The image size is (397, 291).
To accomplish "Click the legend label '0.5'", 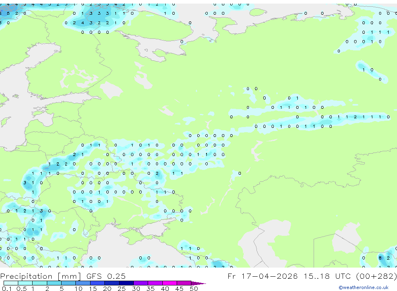I will click(x=21, y=289).
